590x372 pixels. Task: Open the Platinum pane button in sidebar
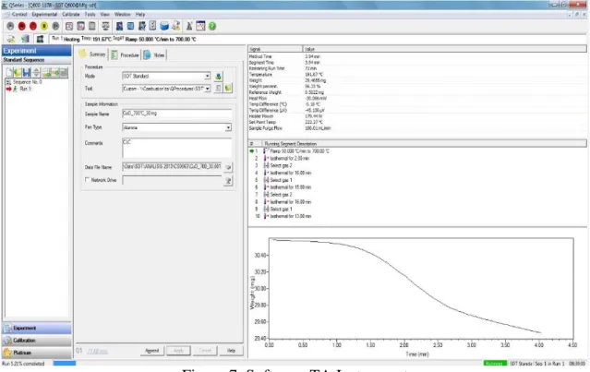37,353
